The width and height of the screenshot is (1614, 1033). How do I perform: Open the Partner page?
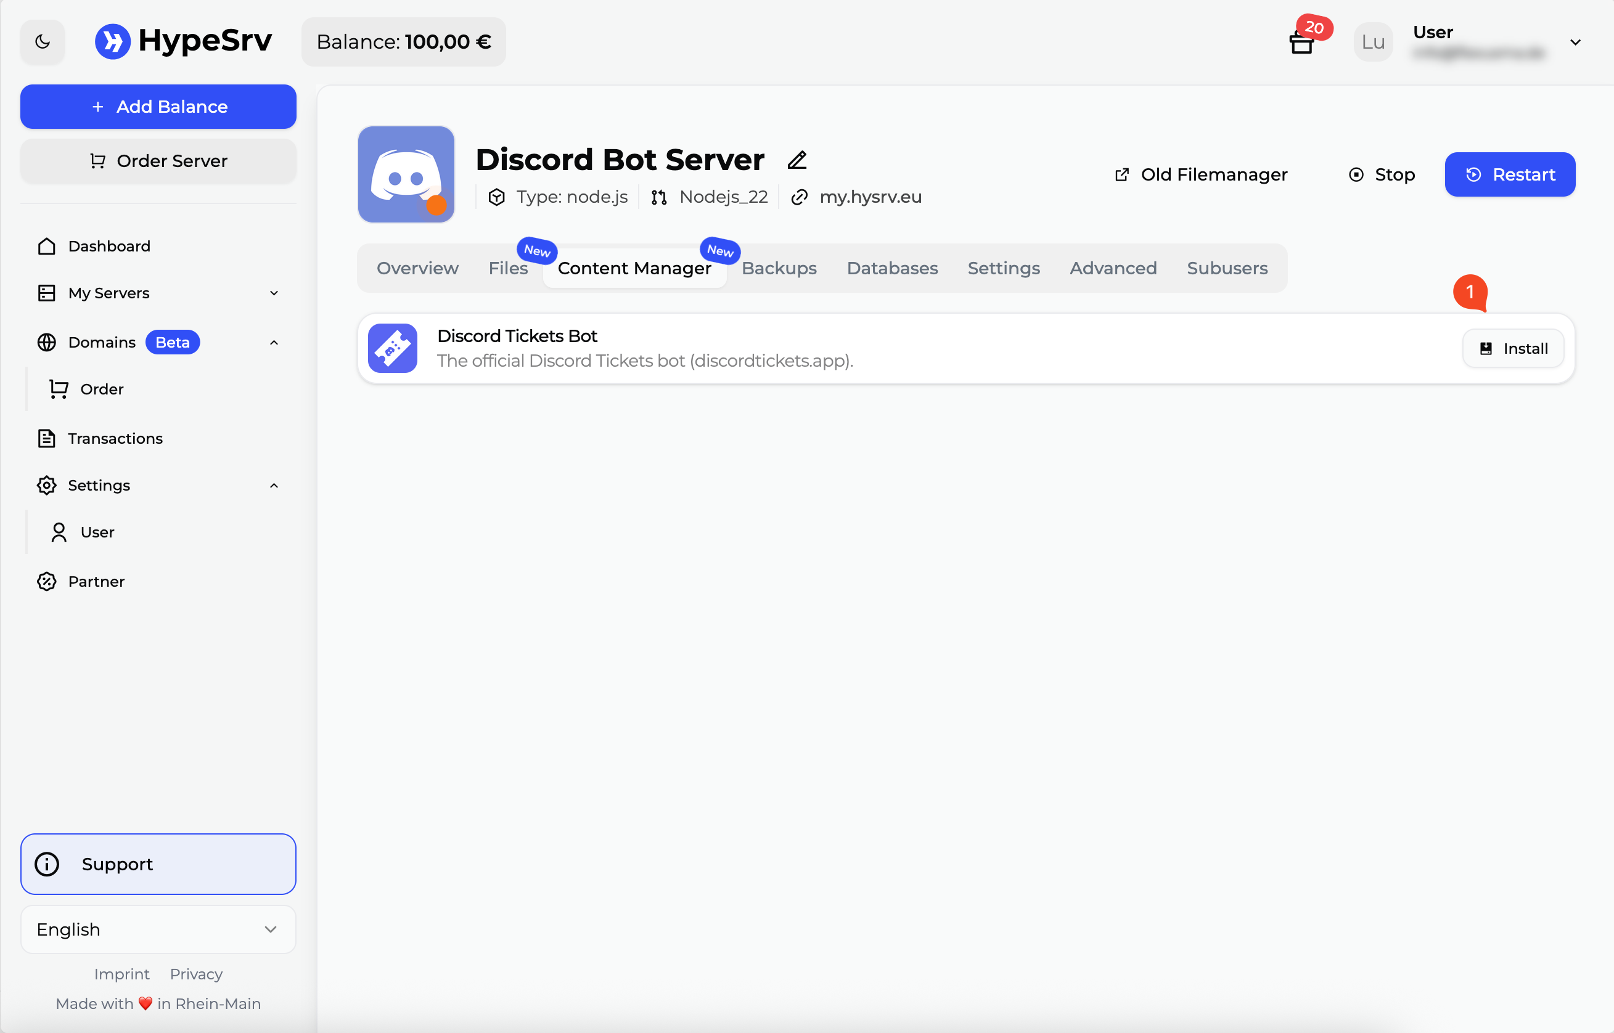96,581
